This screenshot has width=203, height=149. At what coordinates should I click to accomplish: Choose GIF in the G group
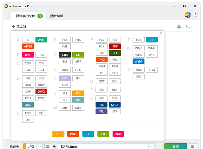pos(78,55)
